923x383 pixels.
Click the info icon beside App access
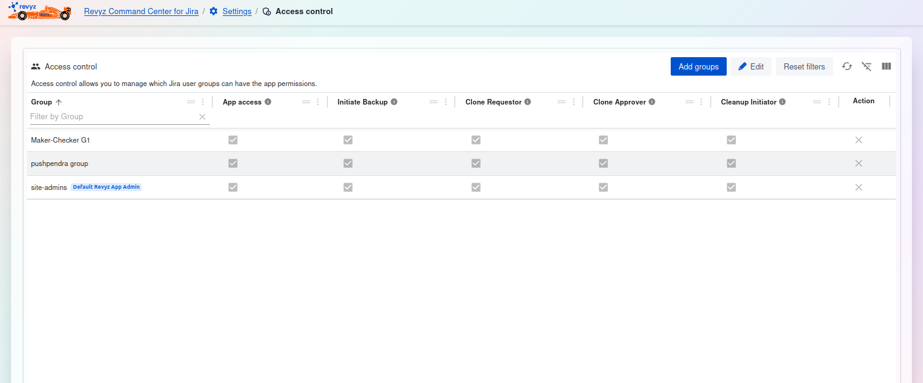coord(268,102)
